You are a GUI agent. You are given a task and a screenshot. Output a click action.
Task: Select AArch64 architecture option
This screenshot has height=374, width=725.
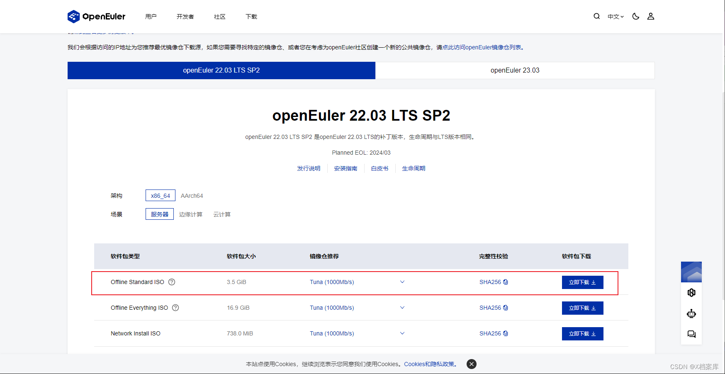(x=192, y=196)
